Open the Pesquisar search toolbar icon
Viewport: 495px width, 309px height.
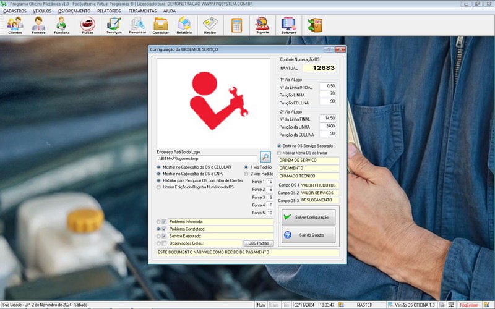[137, 25]
